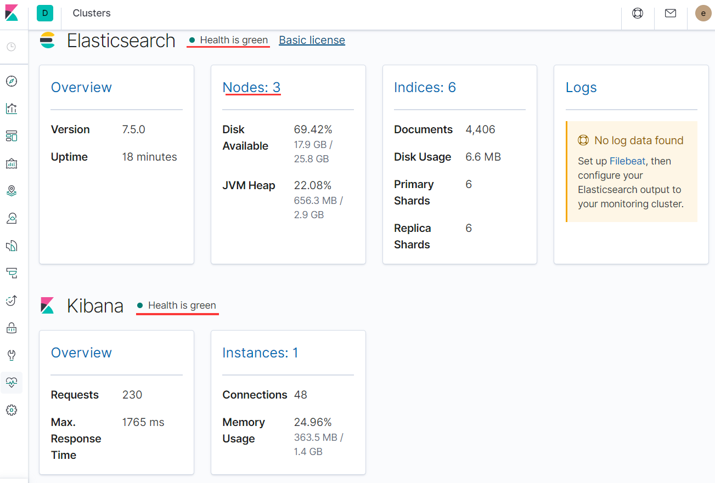
Task: Open the Dashboard sidebar icon
Action: click(12, 136)
